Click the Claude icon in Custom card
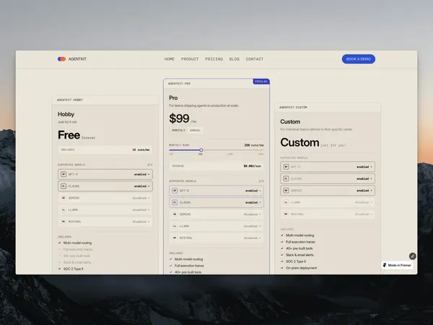Screen dimensions: 433x325 [x=286, y=179]
